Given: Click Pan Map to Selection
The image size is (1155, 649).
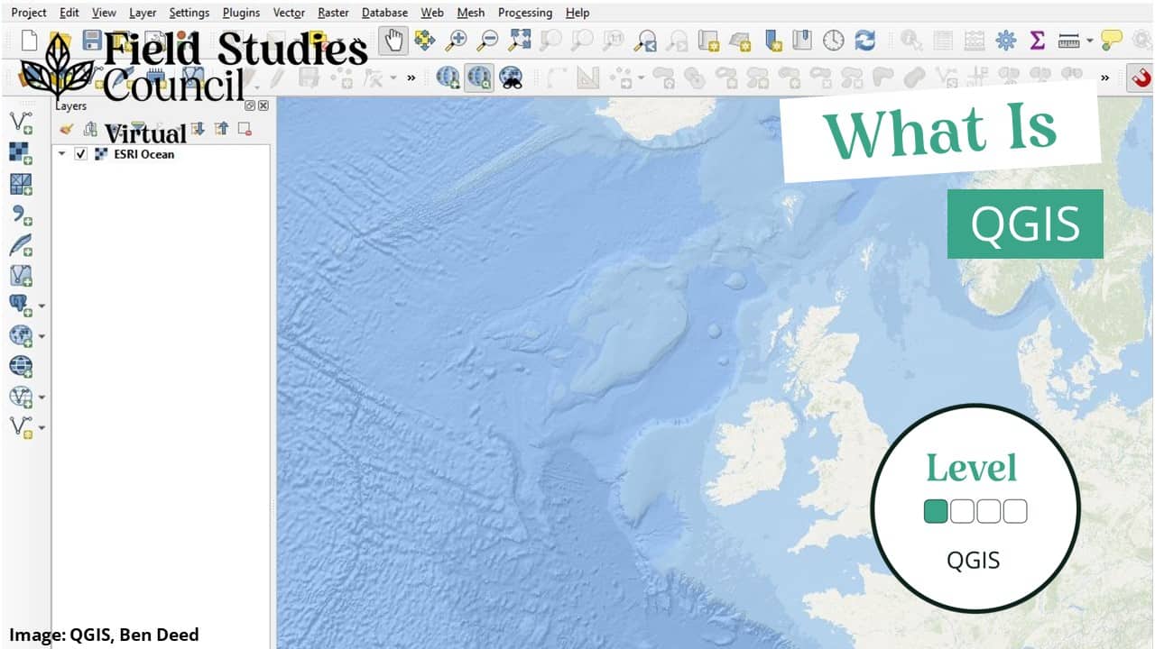Looking at the screenshot, I should (x=425, y=41).
